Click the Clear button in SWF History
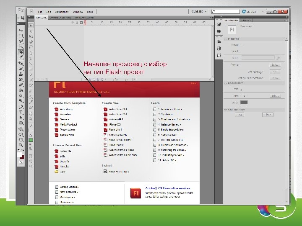 268,115
